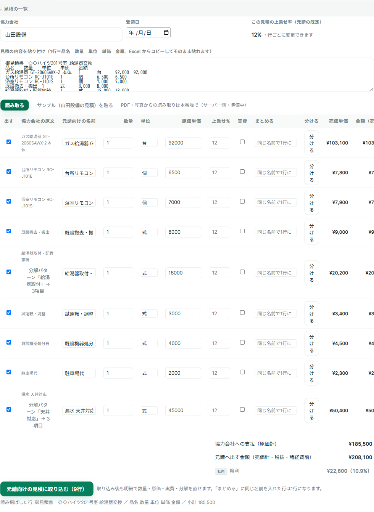Click the 売価計 total ¥208,100
Screen dimensions: 374x512
coord(360,457)
